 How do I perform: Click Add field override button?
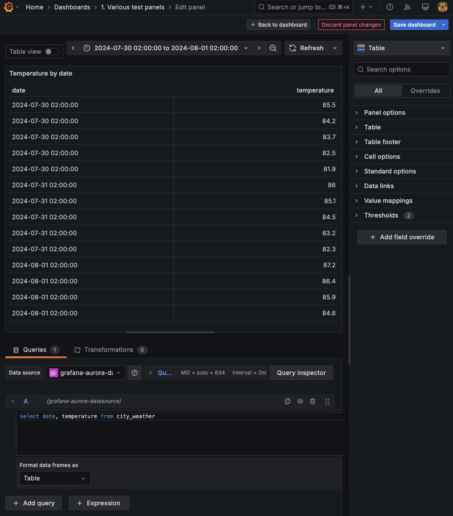click(402, 237)
